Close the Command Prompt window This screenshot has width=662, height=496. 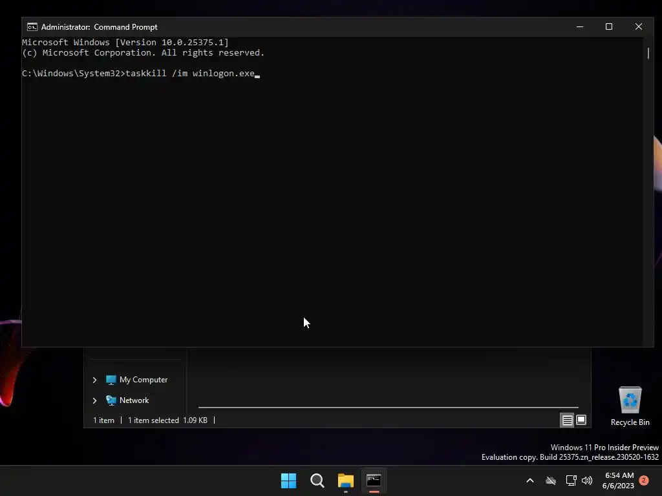638,27
